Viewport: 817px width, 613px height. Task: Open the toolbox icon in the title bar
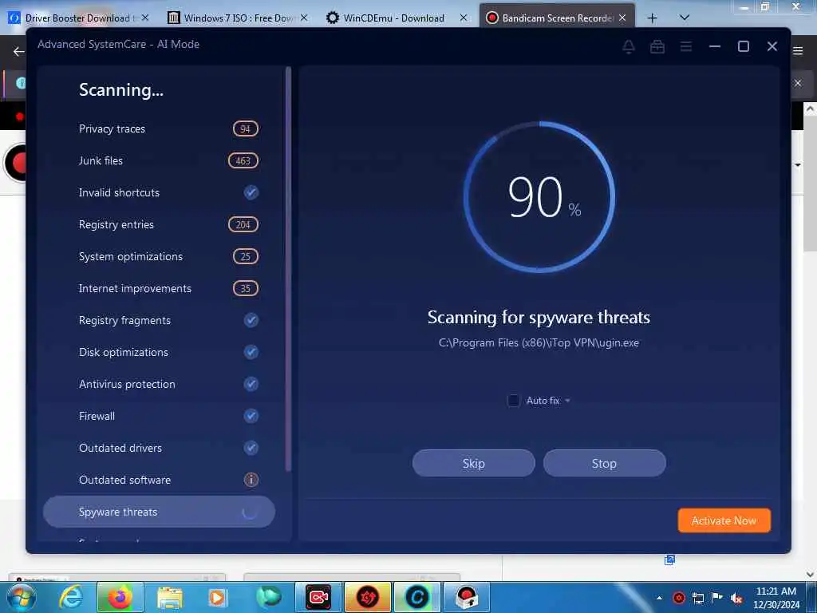(657, 47)
